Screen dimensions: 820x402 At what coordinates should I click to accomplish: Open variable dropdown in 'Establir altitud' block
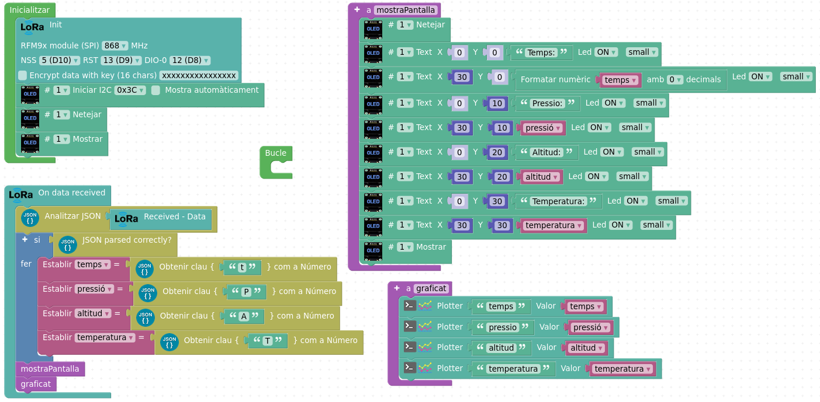pyautogui.click(x=94, y=313)
